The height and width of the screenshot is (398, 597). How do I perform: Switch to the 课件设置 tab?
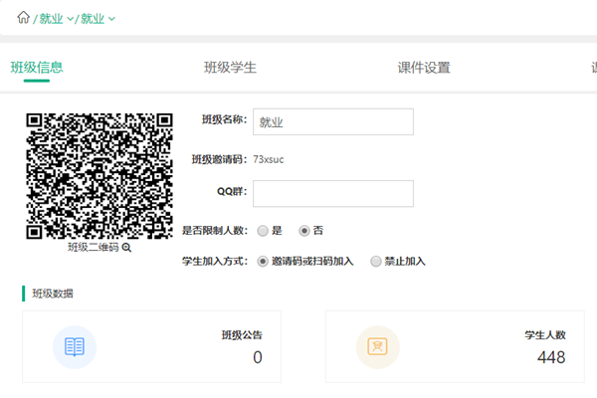pos(424,68)
